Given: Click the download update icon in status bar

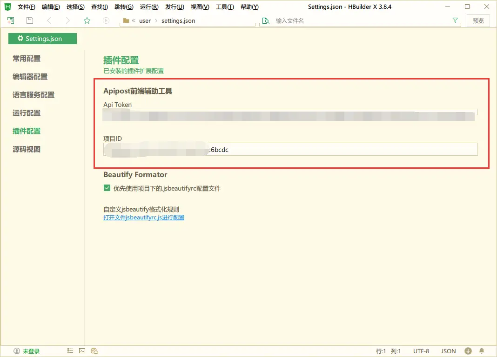Looking at the screenshot, I should coord(468,351).
